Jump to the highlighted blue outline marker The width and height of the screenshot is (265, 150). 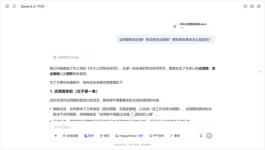click(x=259, y=72)
